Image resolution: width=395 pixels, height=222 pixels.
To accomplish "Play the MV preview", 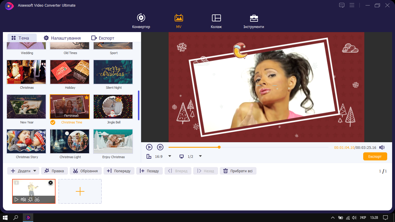I will click(149, 147).
